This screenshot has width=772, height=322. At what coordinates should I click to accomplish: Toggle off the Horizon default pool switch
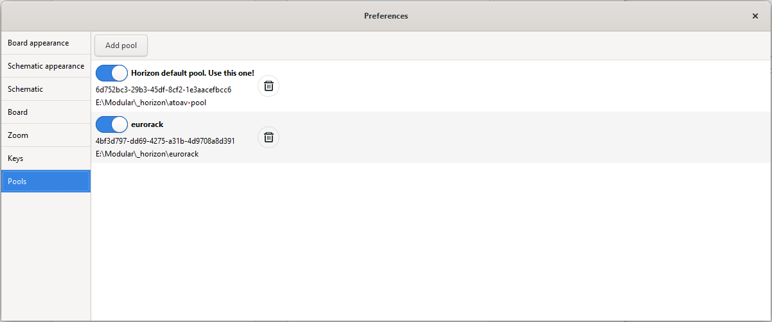[112, 73]
